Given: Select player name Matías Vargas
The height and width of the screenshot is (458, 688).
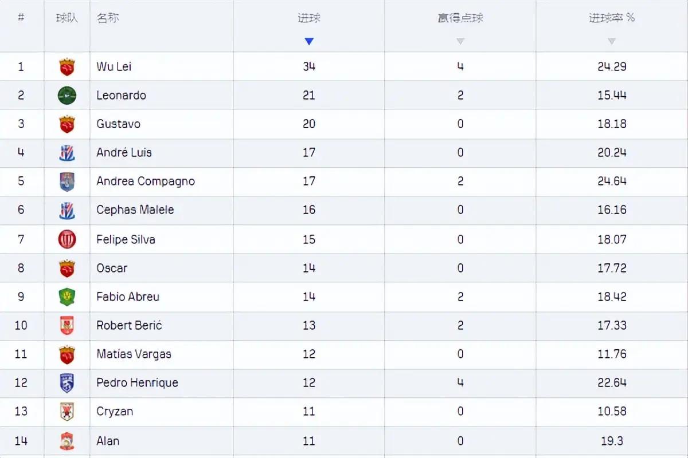Looking at the screenshot, I should tap(134, 354).
